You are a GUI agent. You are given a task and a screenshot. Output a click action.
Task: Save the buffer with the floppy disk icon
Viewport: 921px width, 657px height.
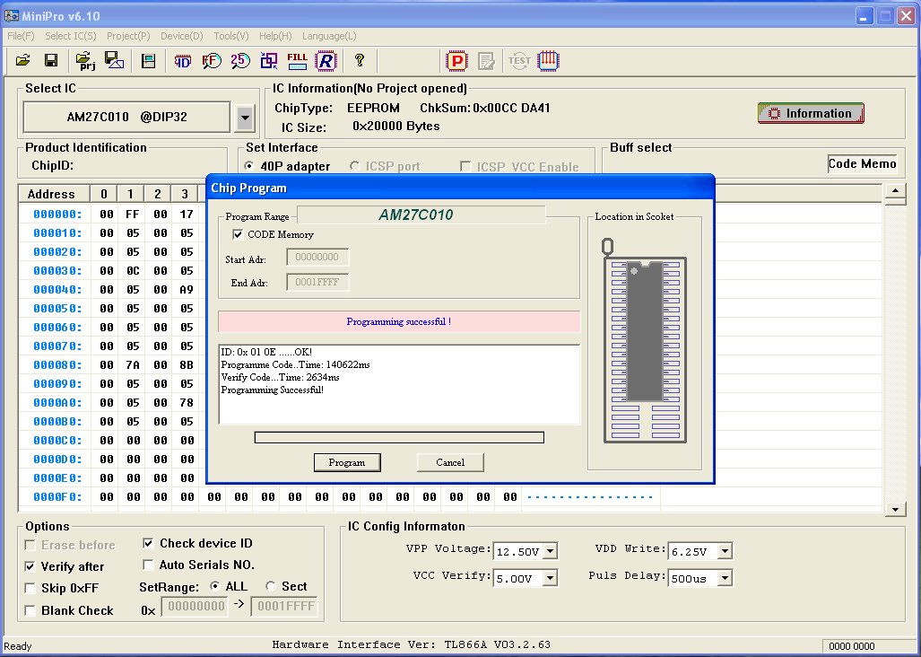(51, 60)
